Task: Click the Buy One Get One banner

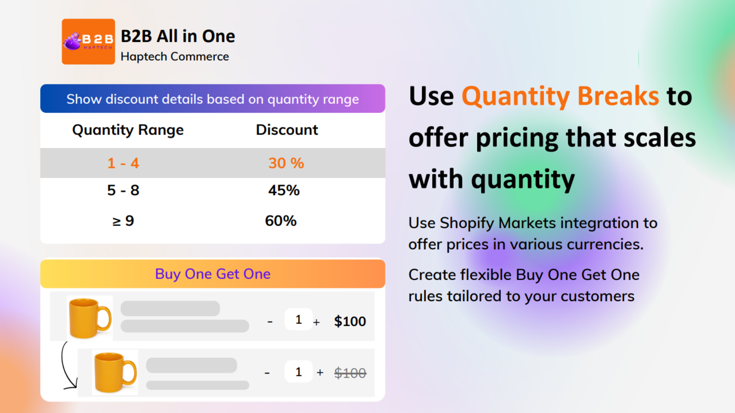Action: point(213,274)
